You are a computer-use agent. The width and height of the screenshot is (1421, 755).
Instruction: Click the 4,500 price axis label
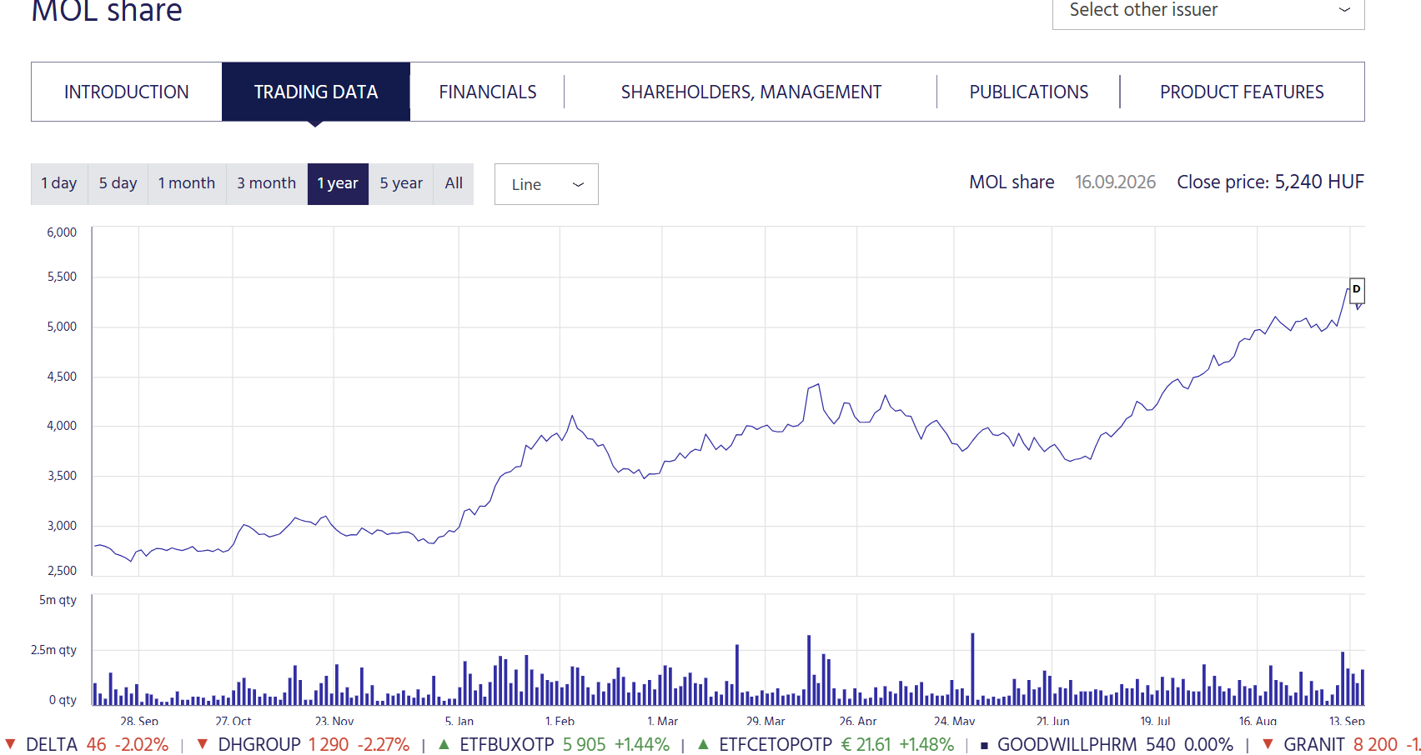[62, 377]
